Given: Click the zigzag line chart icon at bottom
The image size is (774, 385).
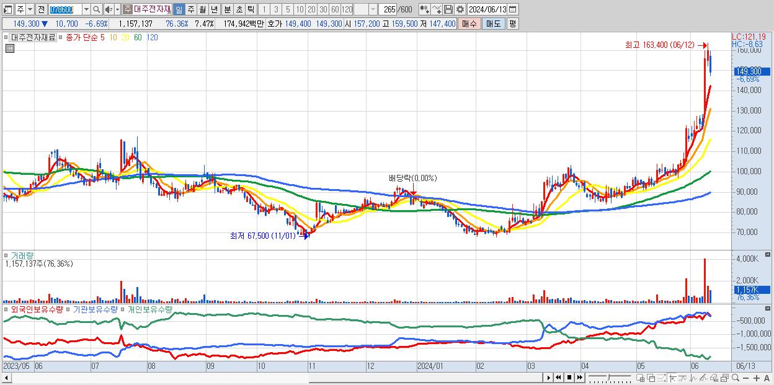Looking at the screenshot, I should [x=693, y=378].
